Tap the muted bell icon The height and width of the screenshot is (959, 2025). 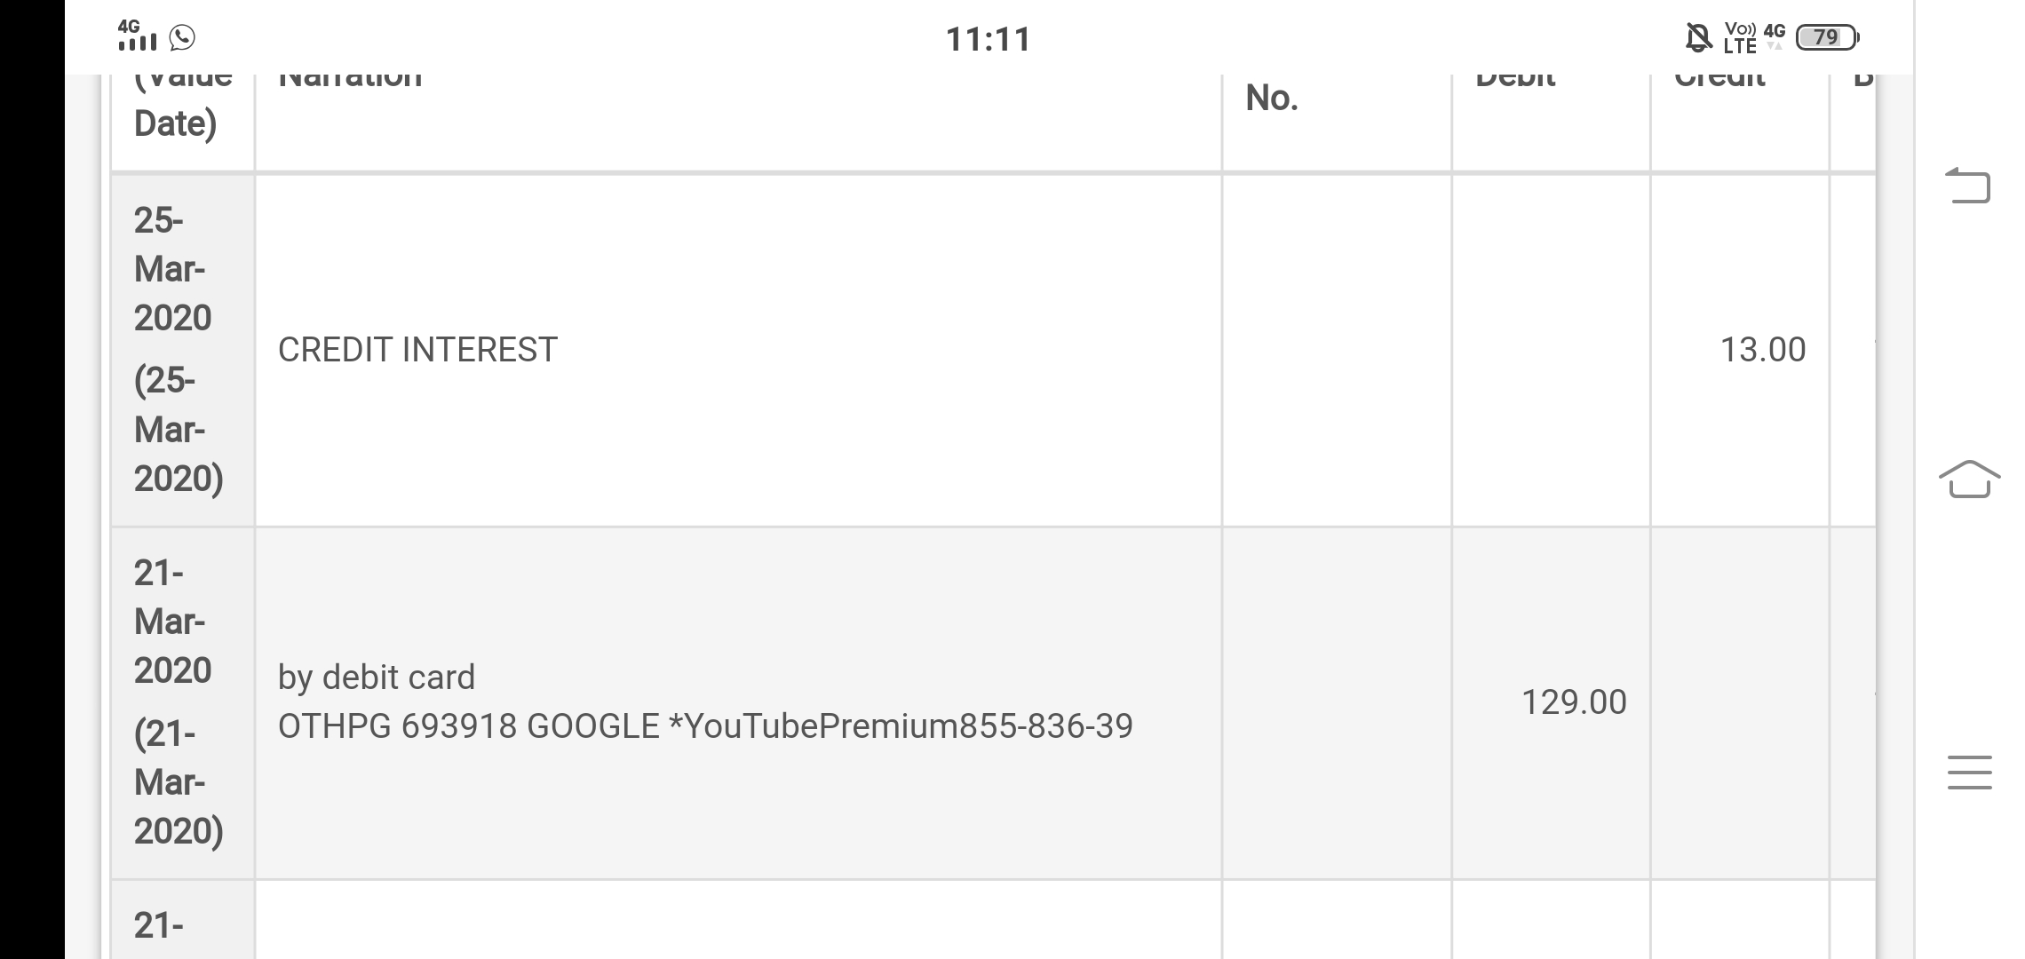pos(1698,37)
